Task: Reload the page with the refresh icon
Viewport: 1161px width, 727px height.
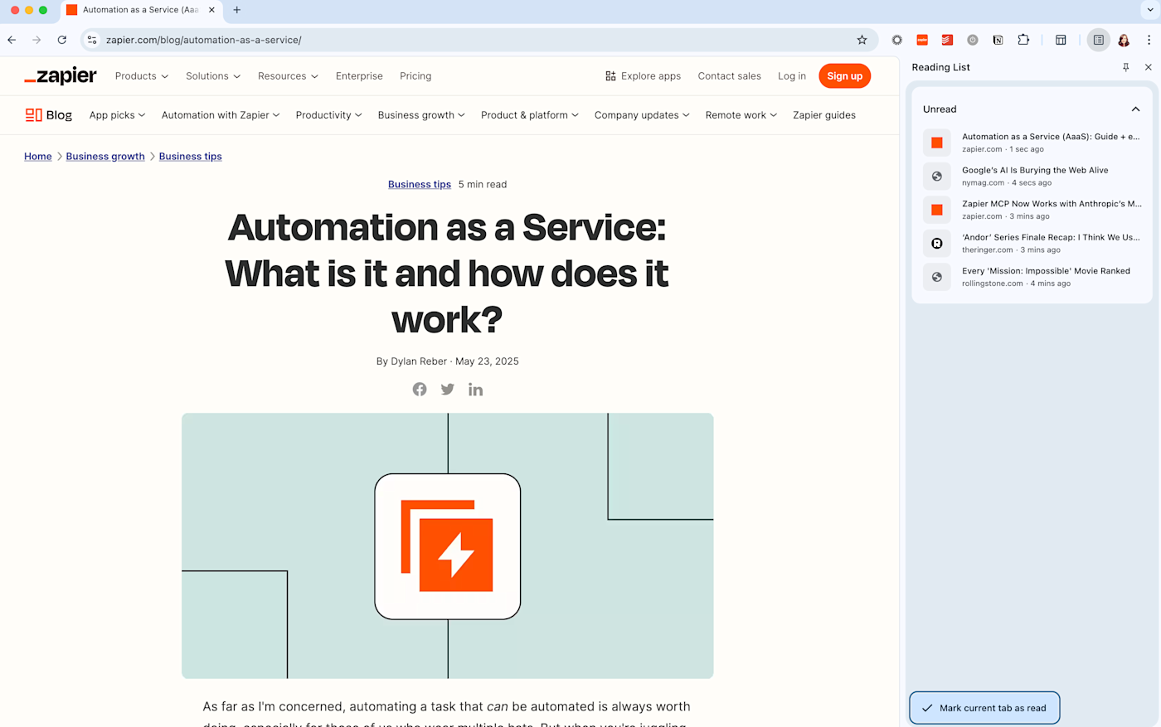Action: pos(61,40)
